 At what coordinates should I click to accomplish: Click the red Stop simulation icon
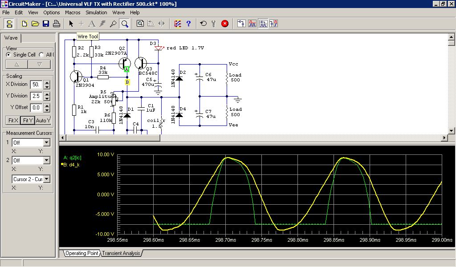point(225,24)
